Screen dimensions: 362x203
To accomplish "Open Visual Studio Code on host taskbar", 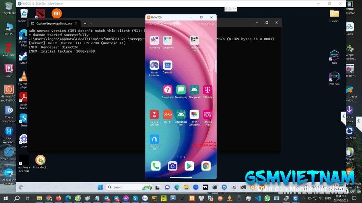I will (x=258, y=198).
